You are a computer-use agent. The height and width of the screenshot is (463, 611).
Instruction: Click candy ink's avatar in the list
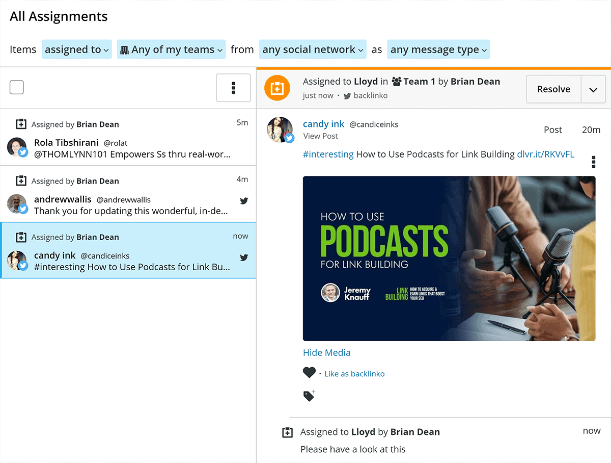18,260
